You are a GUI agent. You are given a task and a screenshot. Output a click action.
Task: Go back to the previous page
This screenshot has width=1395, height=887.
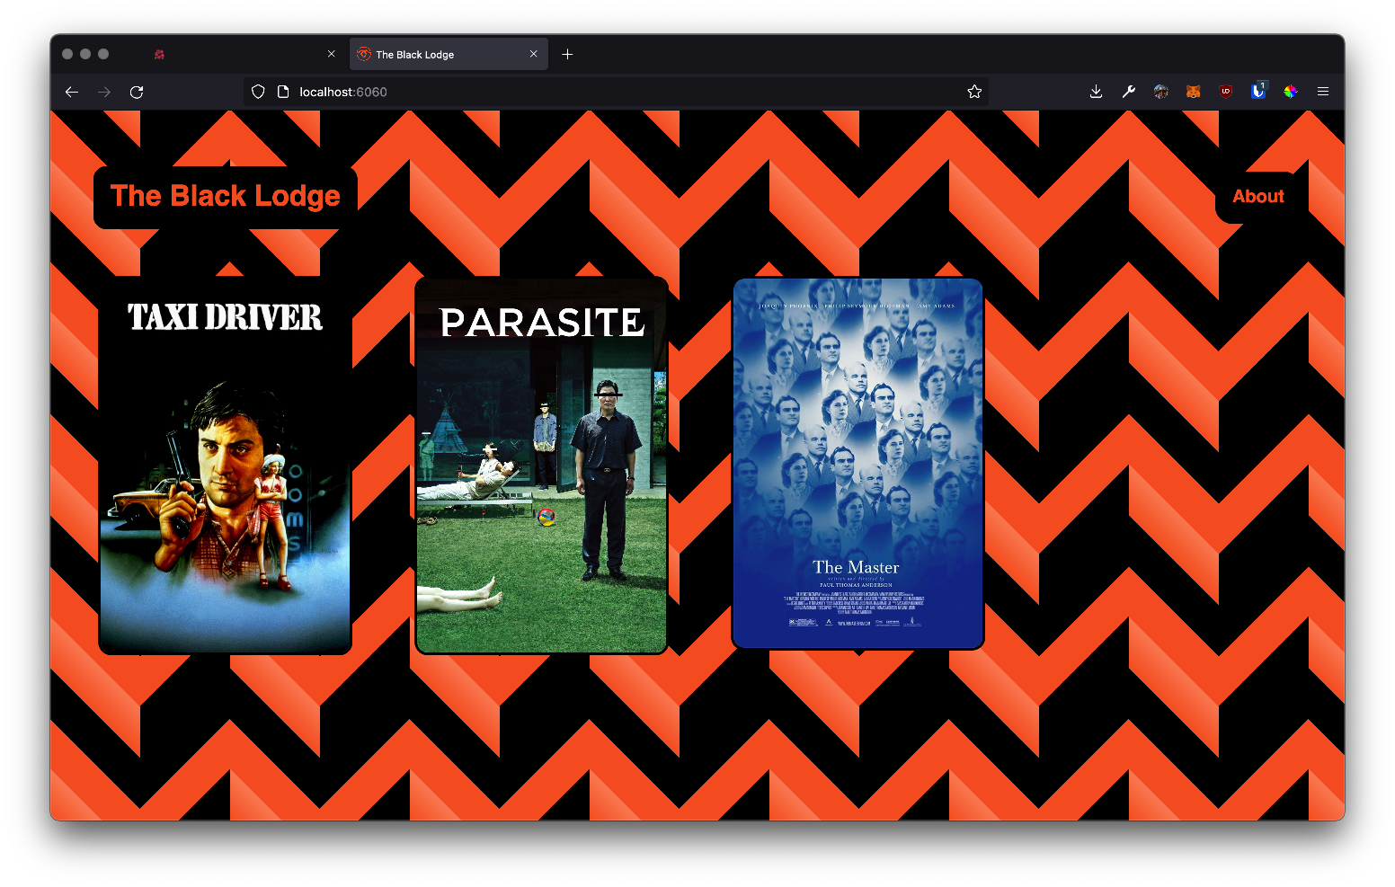coord(72,92)
